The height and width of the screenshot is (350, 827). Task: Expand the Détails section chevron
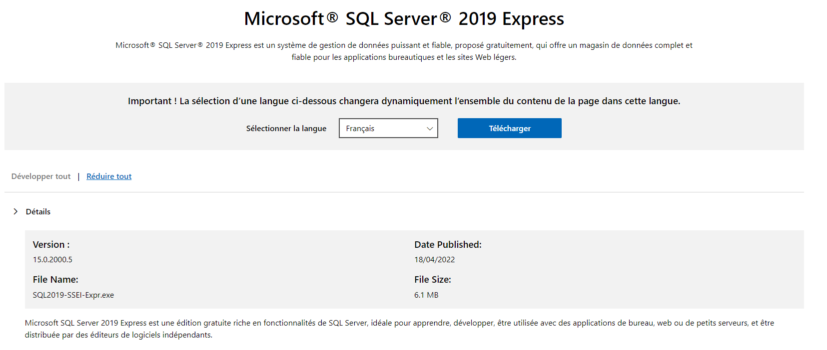(x=15, y=211)
